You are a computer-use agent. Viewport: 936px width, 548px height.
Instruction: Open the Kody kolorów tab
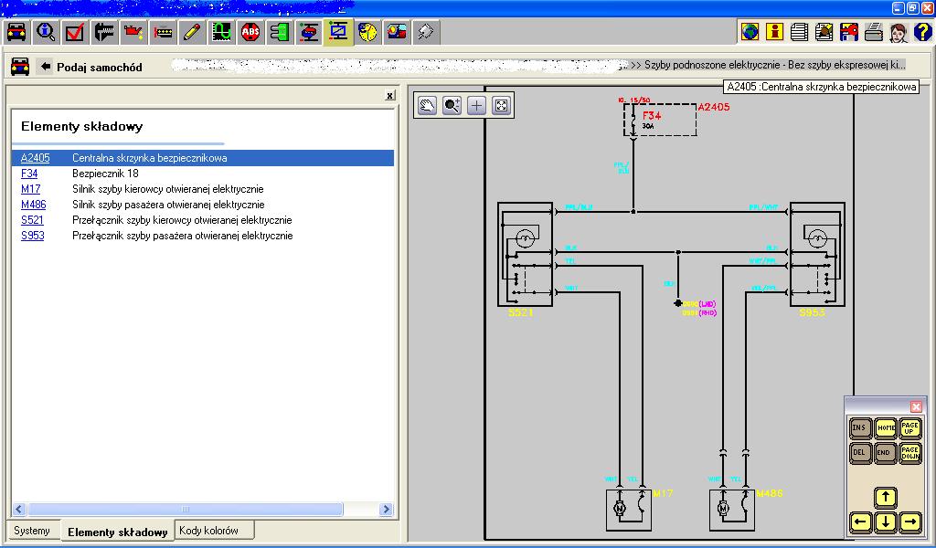click(208, 531)
